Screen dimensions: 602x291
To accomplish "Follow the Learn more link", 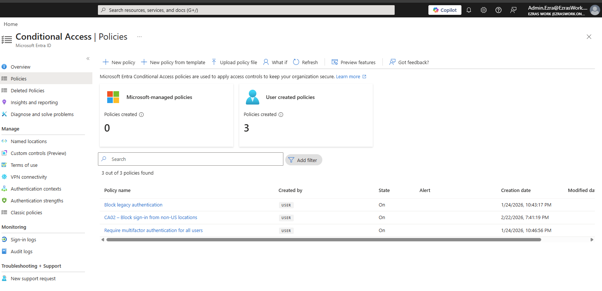I will point(351,77).
